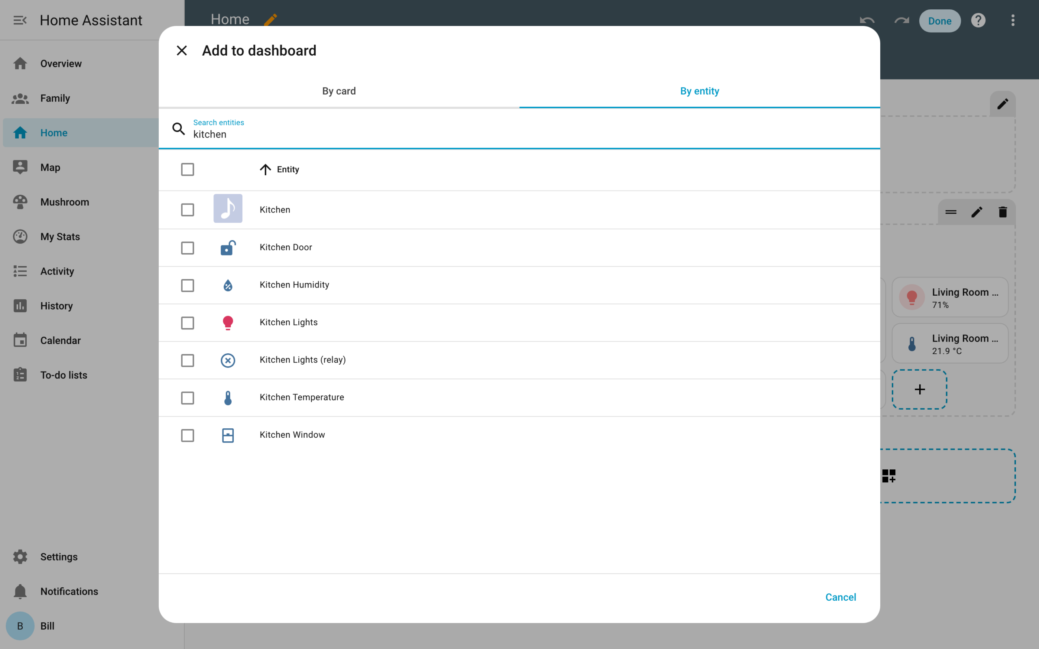The height and width of the screenshot is (649, 1039).
Task: Open the help question mark icon
Action: pos(978,20)
